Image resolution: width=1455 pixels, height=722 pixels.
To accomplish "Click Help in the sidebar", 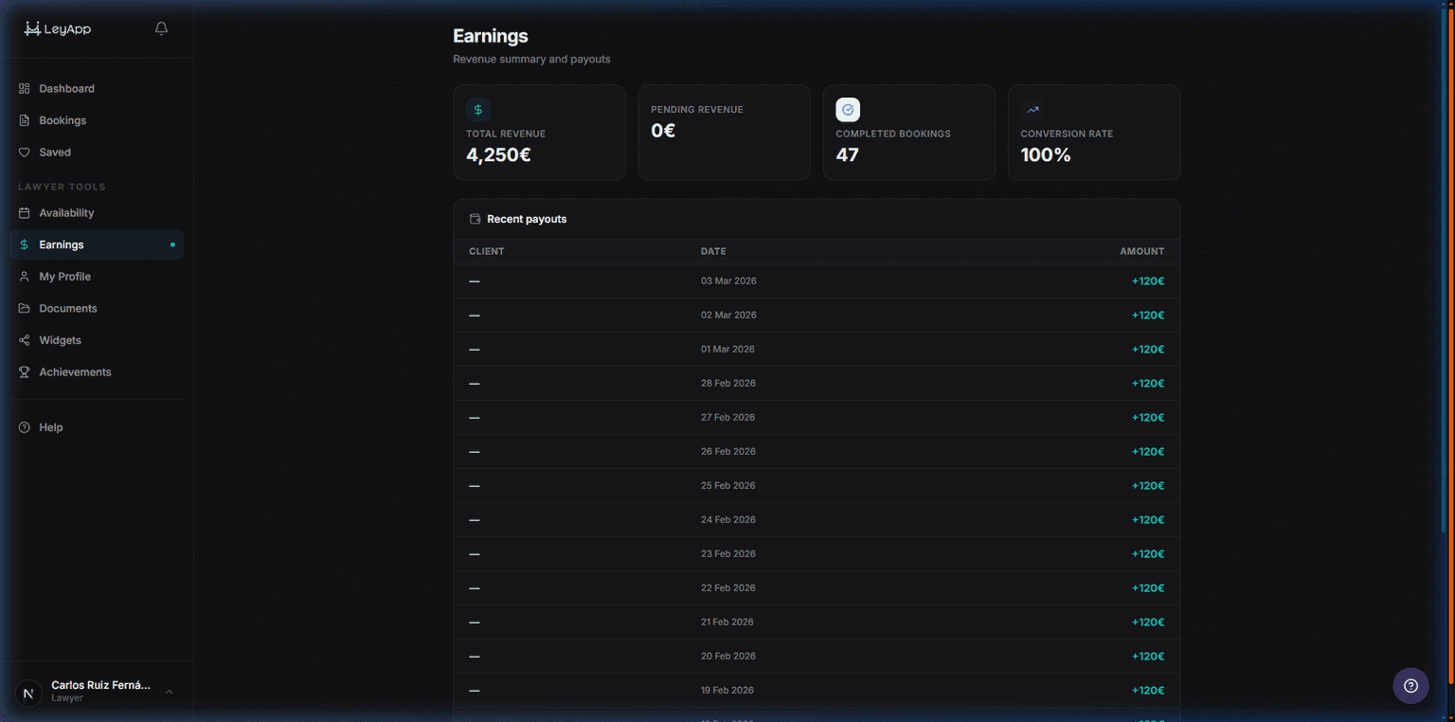I will point(49,427).
